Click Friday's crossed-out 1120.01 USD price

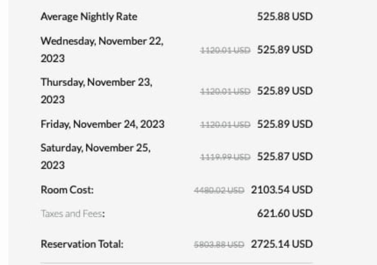pyautogui.click(x=225, y=125)
